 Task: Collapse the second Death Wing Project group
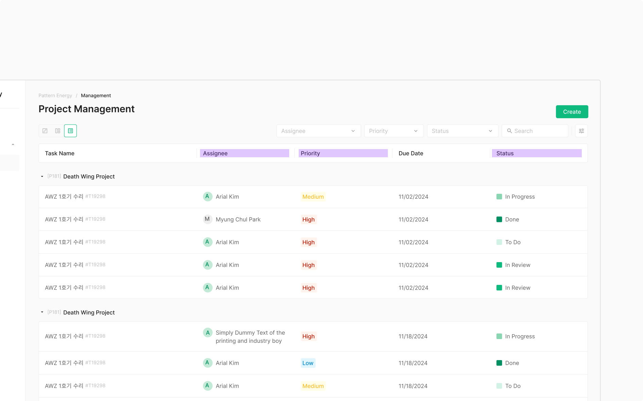[42, 312]
